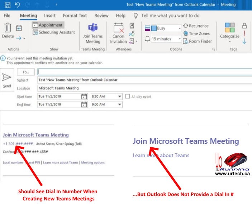The width and height of the screenshot is (252, 204).
Task: Delete the meeting with trash icon
Action: [x=8, y=28]
